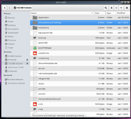Eject the IPTVDVR device

27,60
